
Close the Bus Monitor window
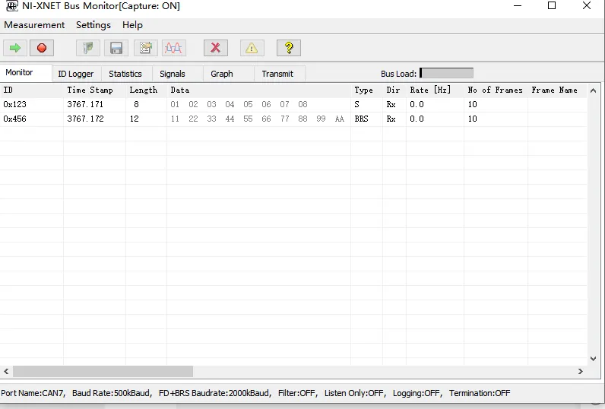pos(587,6)
